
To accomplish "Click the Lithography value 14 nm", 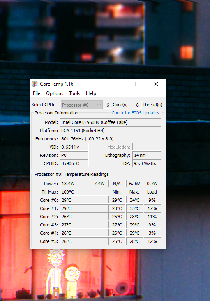I will 147,155.
